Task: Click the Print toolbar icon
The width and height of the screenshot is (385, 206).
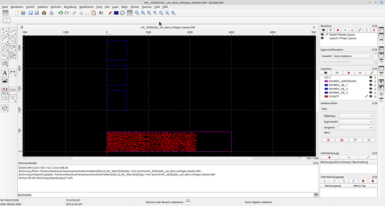Action: tap(51, 13)
